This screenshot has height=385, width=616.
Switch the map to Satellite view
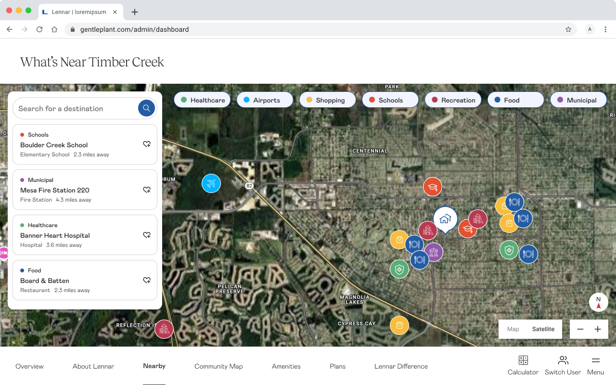point(543,329)
